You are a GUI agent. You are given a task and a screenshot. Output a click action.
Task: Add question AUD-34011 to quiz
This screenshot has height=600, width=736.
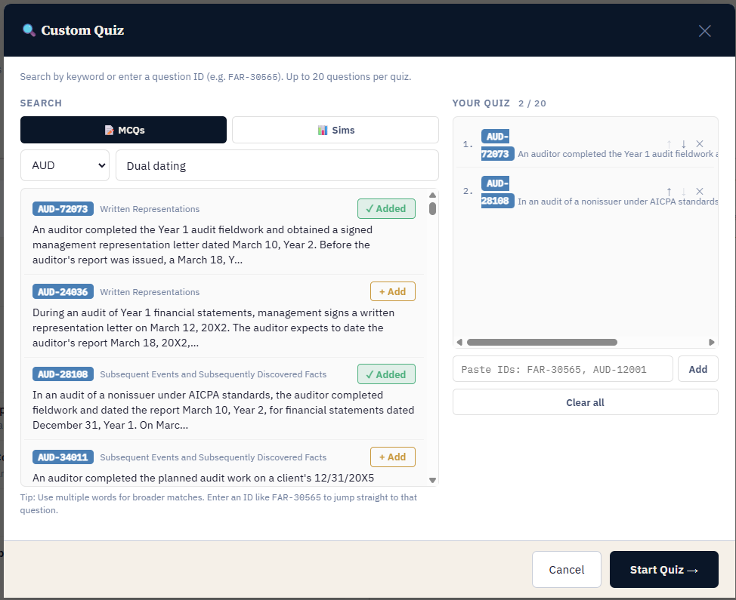click(393, 457)
